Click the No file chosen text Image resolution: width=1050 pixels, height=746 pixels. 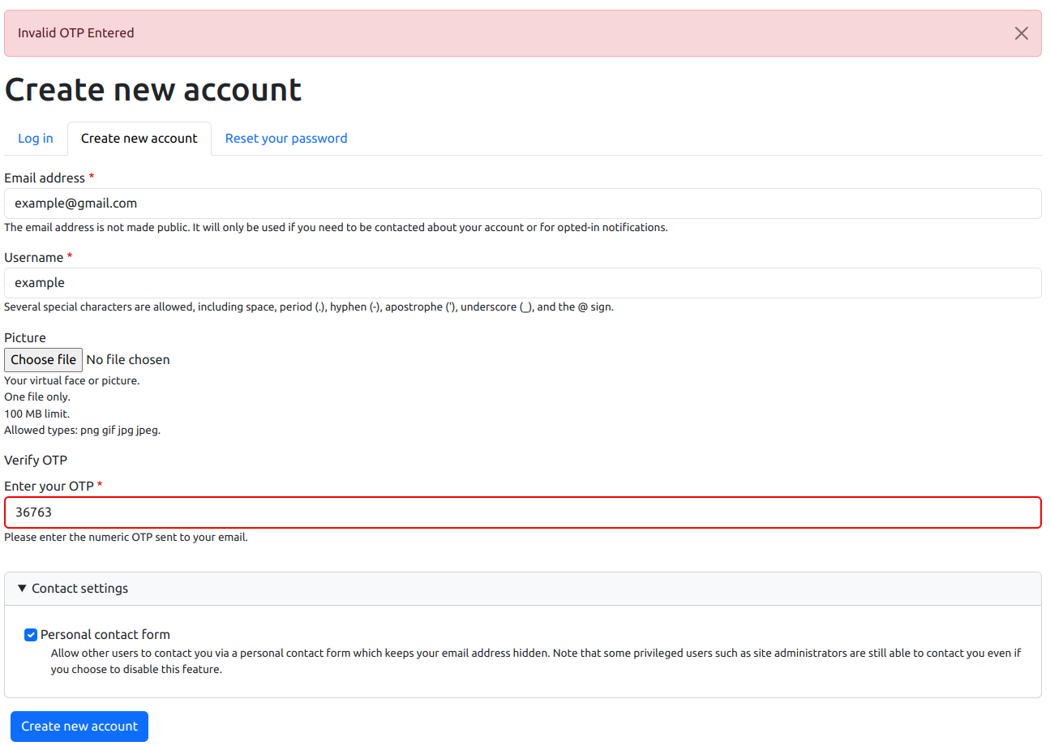(128, 360)
